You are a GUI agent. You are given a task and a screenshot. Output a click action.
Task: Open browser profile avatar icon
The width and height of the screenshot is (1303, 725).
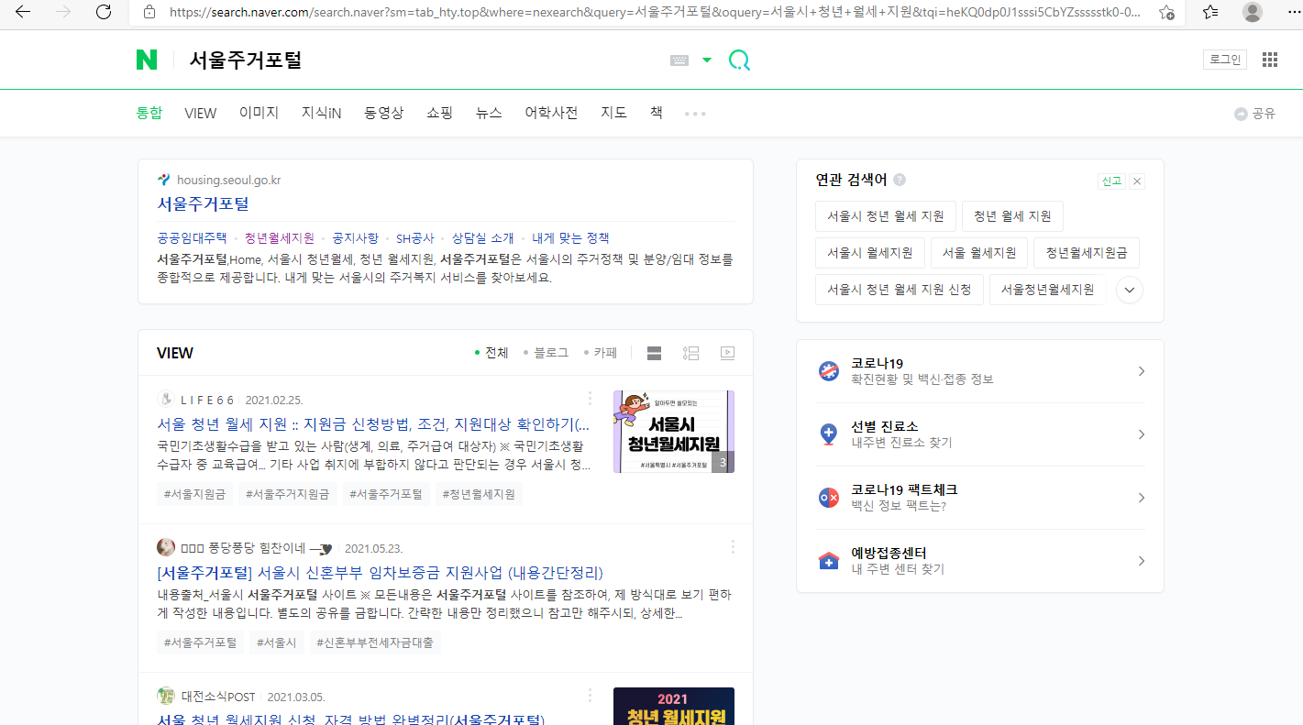click(1253, 12)
